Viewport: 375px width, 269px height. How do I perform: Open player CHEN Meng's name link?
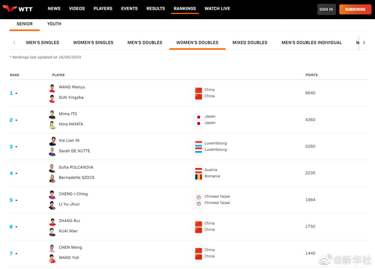tap(70, 247)
